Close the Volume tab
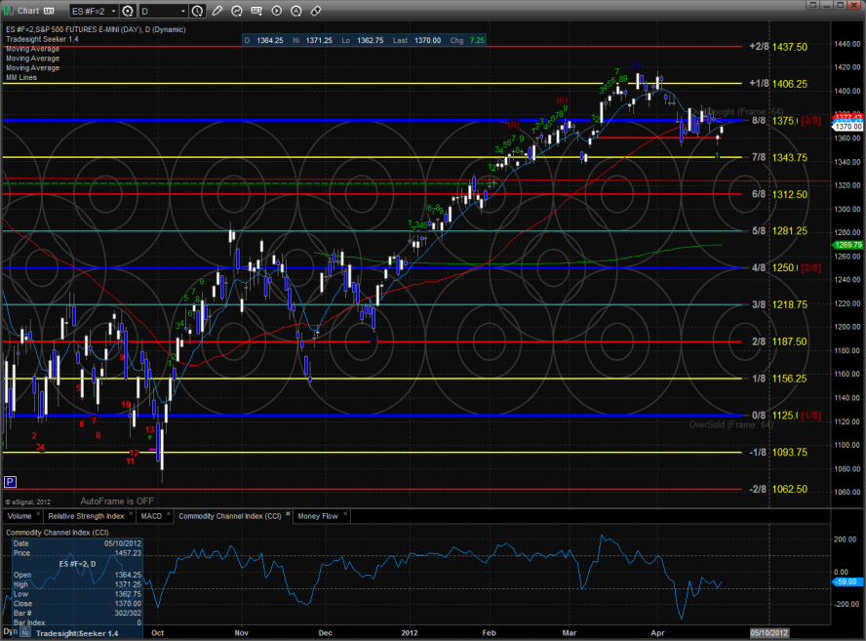 pos(36,515)
